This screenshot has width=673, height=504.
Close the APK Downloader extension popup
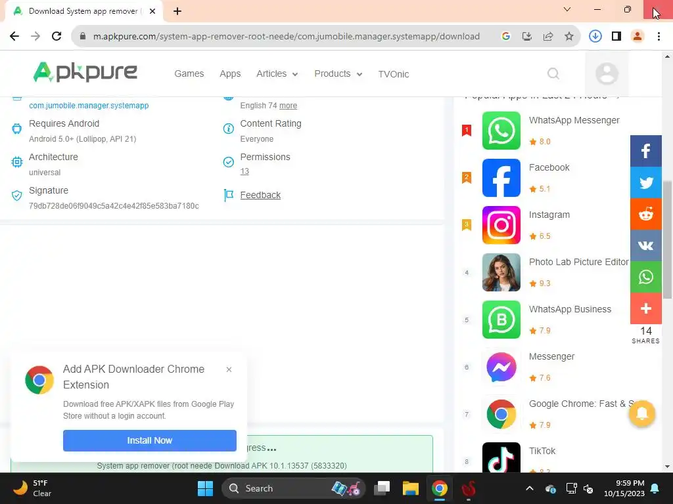point(229,369)
